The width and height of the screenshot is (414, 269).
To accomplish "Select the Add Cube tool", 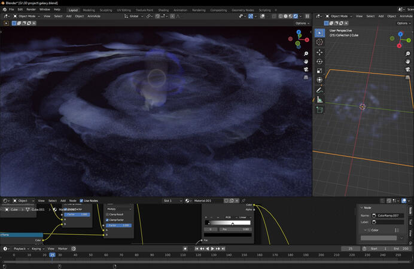I will tap(319, 109).
